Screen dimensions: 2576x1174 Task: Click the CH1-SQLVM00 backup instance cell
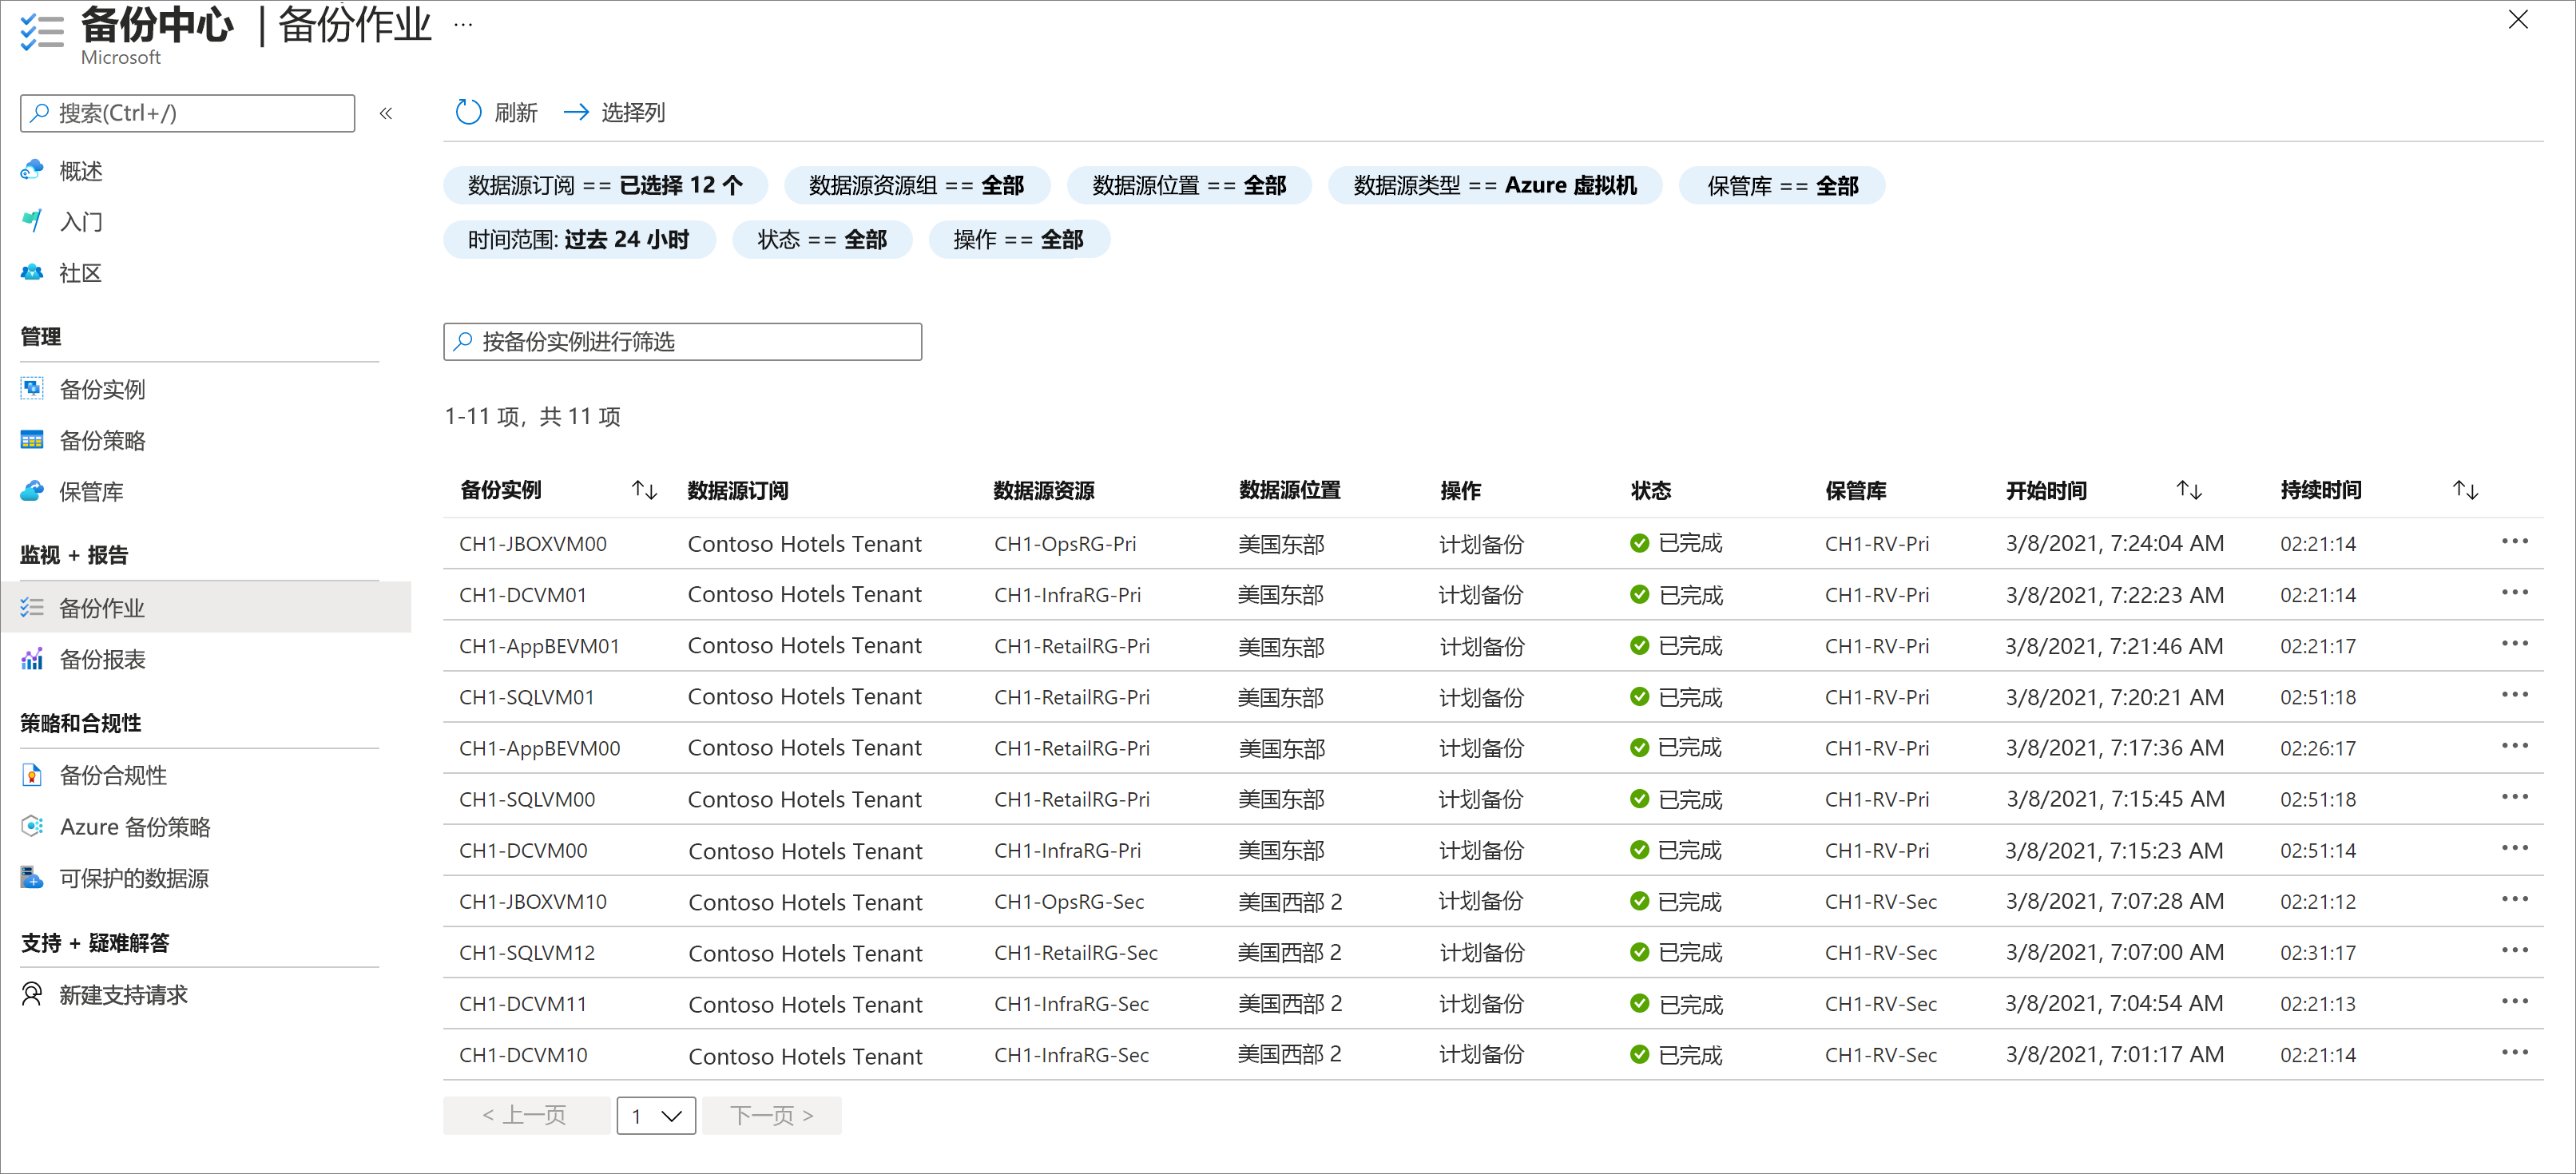pyautogui.click(x=527, y=799)
